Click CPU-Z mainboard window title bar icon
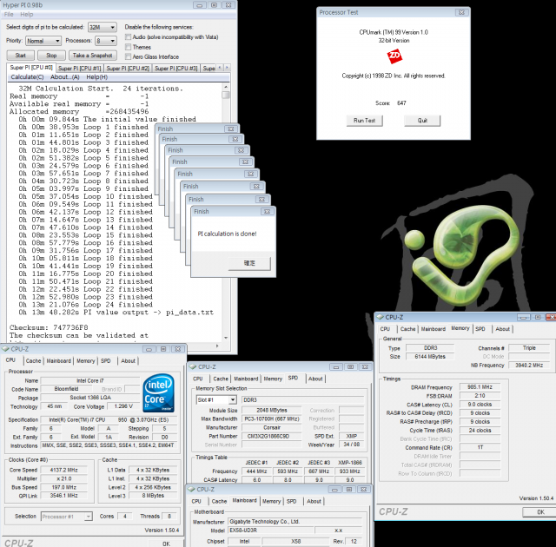This screenshot has width=556, height=547. click(x=192, y=489)
